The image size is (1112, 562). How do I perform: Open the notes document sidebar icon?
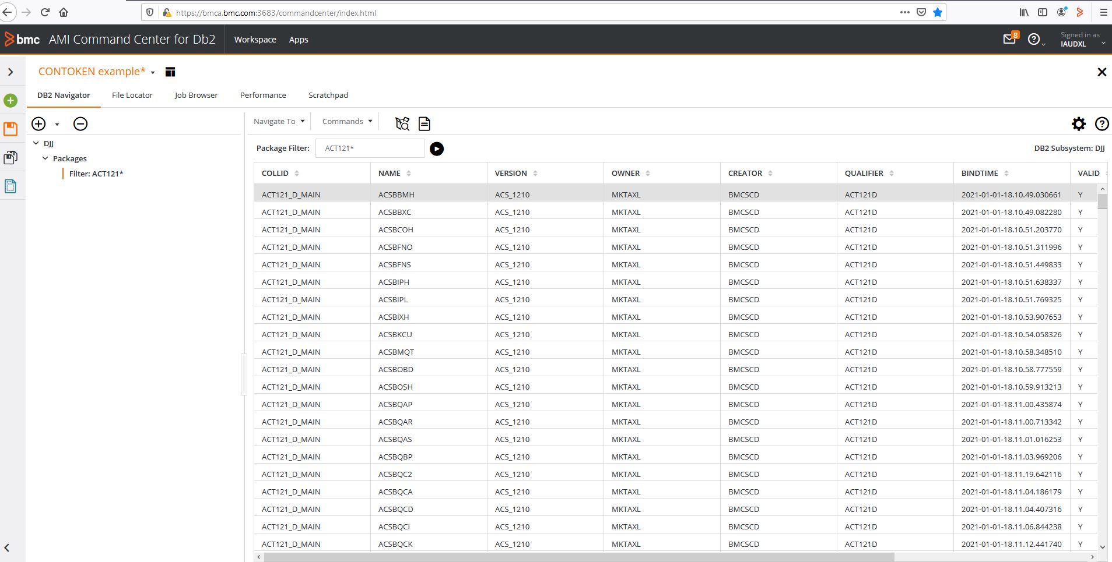click(10, 186)
